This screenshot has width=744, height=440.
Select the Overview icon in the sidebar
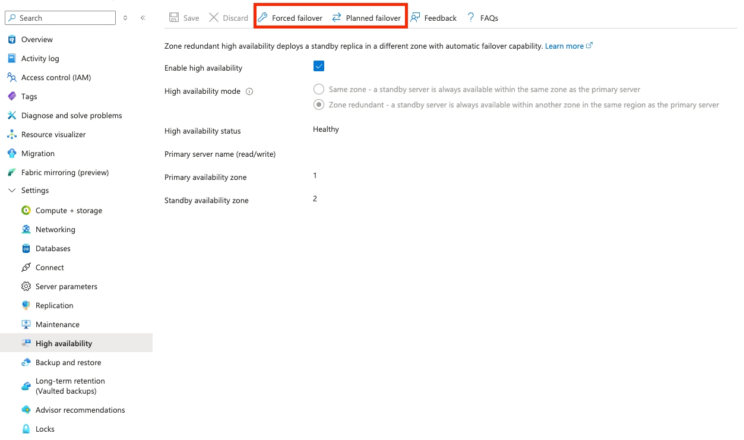point(12,39)
